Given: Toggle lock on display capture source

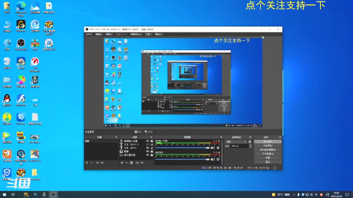Looking at the screenshot, I should point(152,155).
